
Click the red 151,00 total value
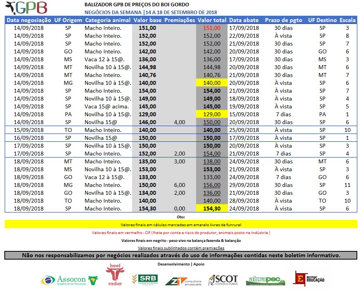click(212, 28)
